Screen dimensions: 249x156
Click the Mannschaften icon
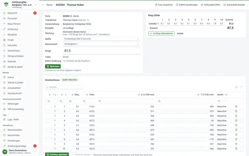4,130
